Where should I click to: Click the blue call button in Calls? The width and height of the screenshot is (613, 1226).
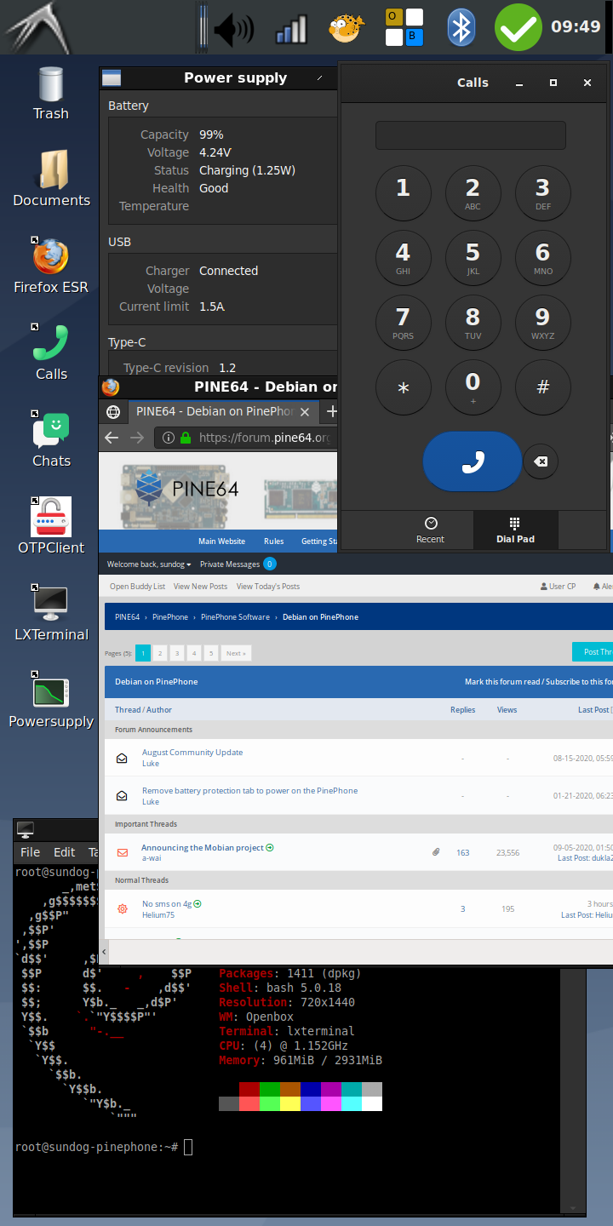pos(473,461)
